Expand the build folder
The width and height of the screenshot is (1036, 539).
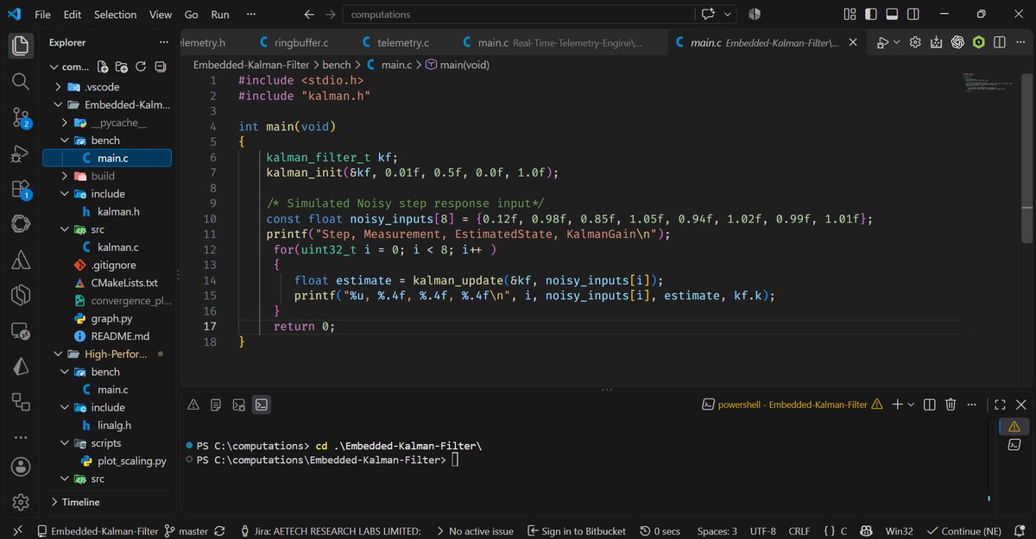coord(66,176)
